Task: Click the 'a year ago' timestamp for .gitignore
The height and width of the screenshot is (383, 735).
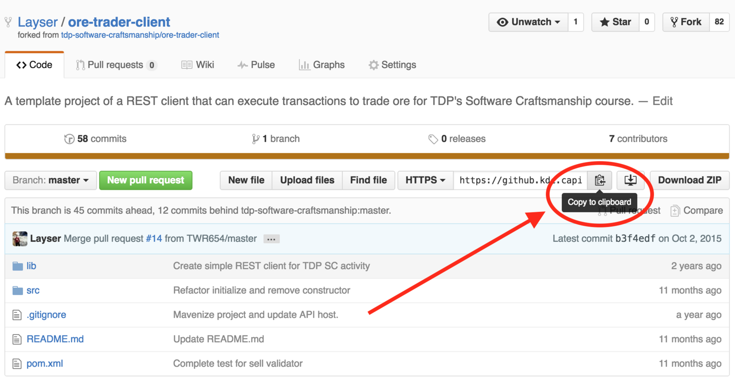Action: coord(699,315)
